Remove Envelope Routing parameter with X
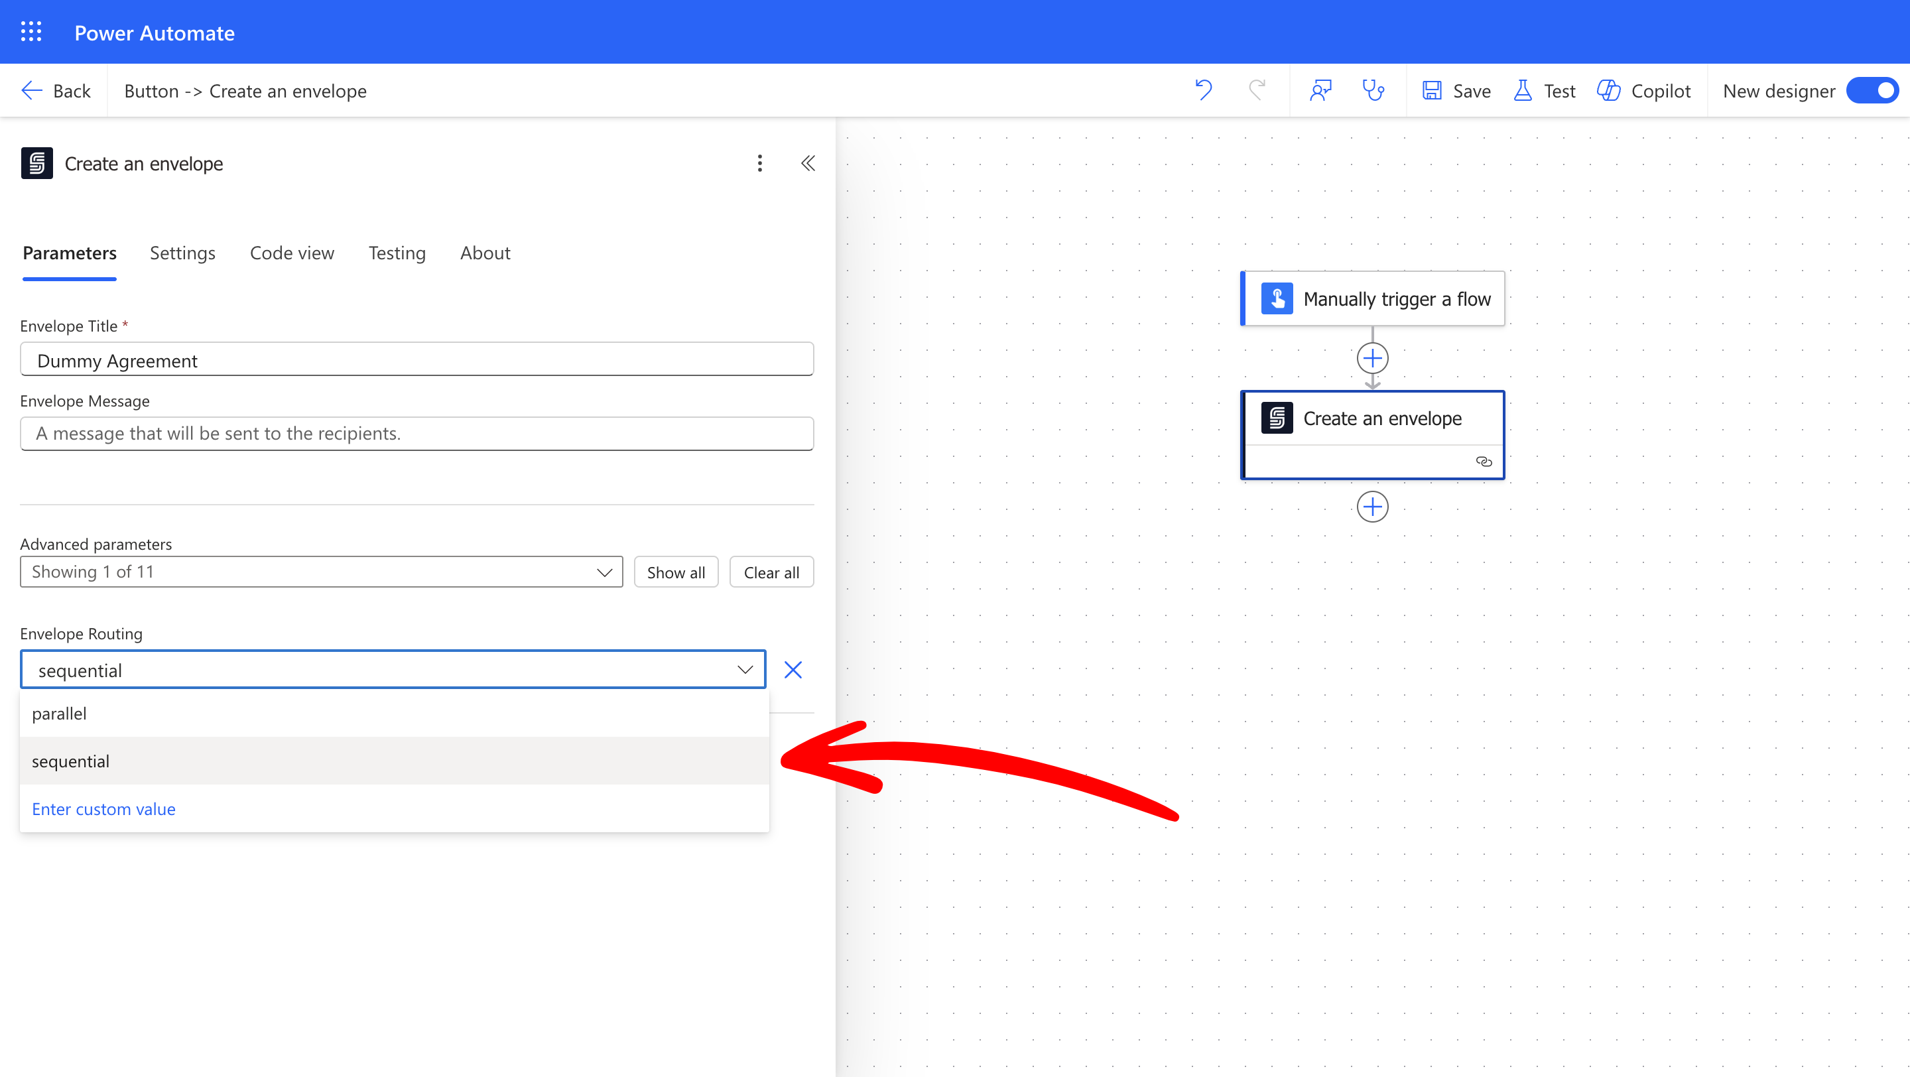This screenshot has height=1077, width=1910. click(793, 670)
